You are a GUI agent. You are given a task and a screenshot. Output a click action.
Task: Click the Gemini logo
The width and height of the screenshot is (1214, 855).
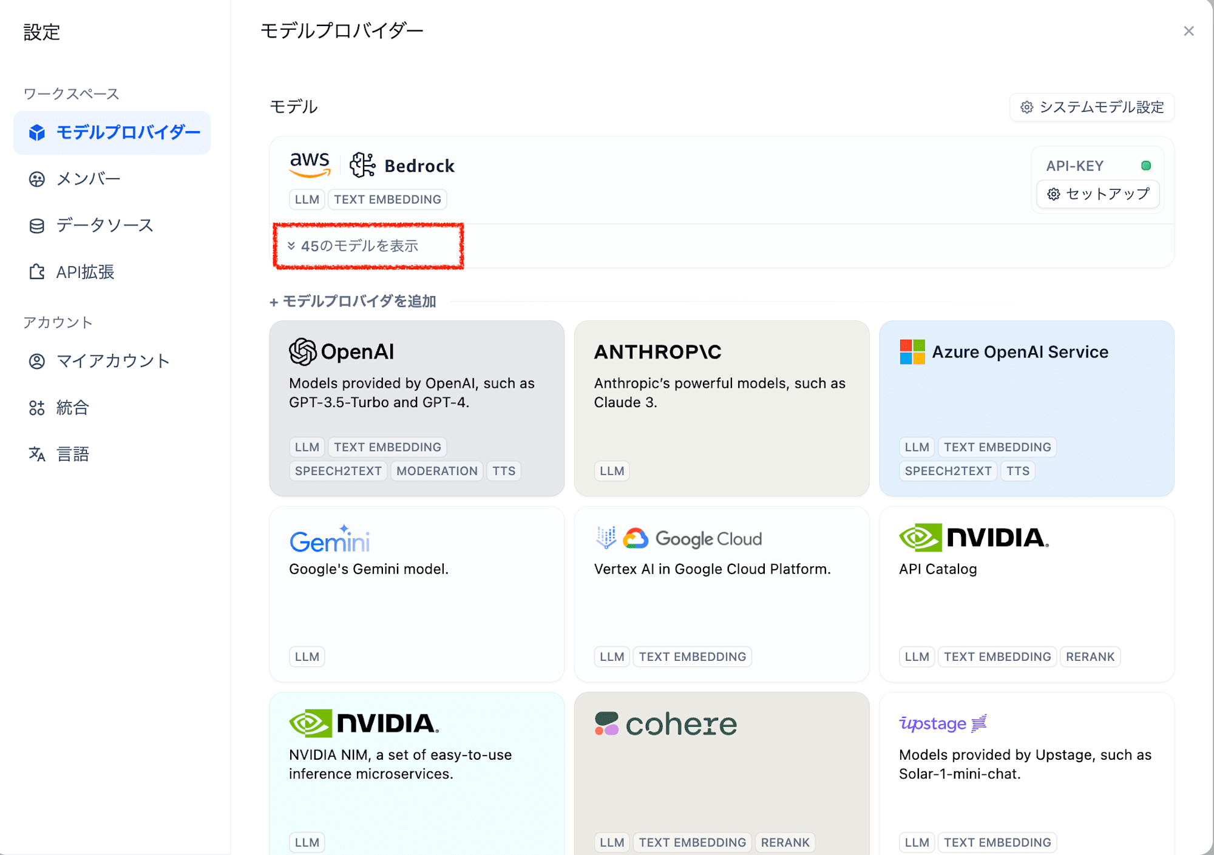[330, 539]
